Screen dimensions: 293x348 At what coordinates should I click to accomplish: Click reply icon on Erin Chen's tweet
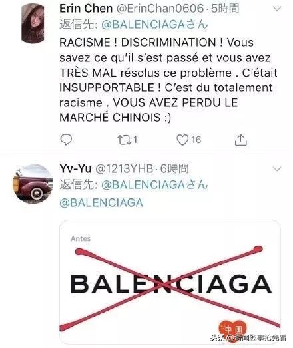[66, 140]
